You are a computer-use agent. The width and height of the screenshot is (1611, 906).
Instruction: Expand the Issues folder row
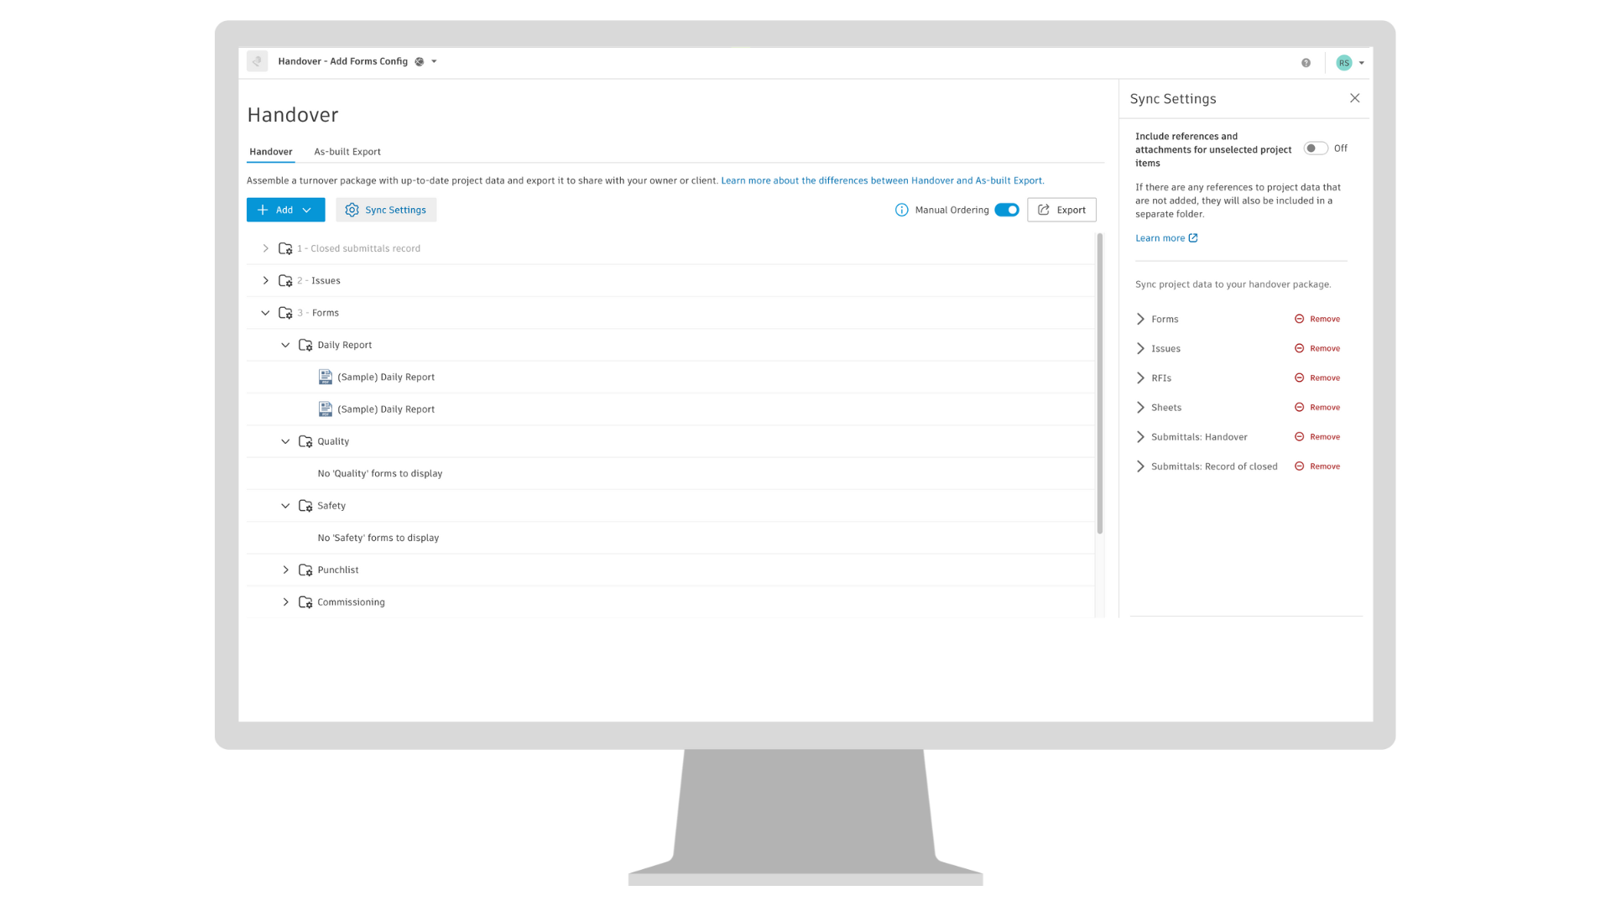(x=265, y=281)
